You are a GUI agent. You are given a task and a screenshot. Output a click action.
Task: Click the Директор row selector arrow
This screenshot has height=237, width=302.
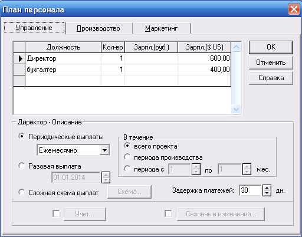19,58
